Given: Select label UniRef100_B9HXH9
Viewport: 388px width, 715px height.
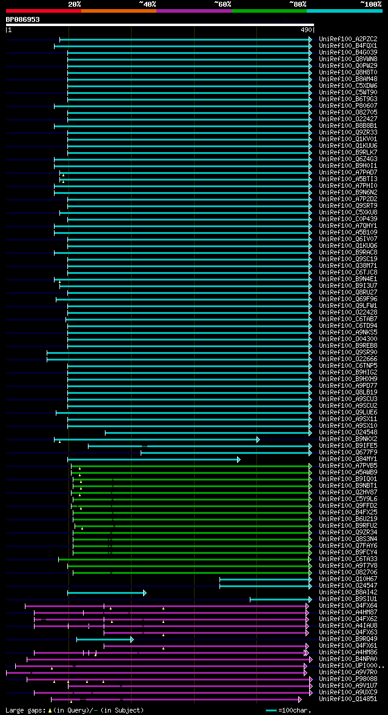Looking at the screenshot, I should [348, 379].
